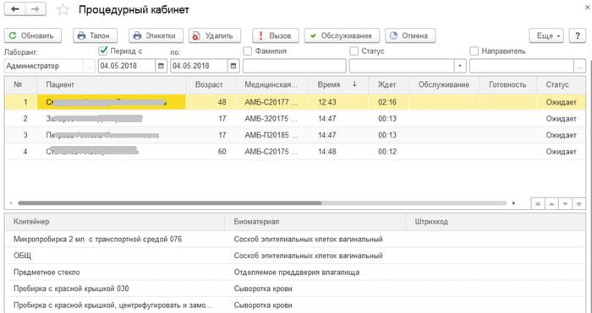
Task: Click the back arrow navigation icon
Action: click(14, 9)
